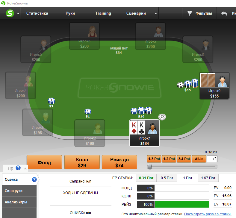Click Игрок8's seat avatar

205,45
